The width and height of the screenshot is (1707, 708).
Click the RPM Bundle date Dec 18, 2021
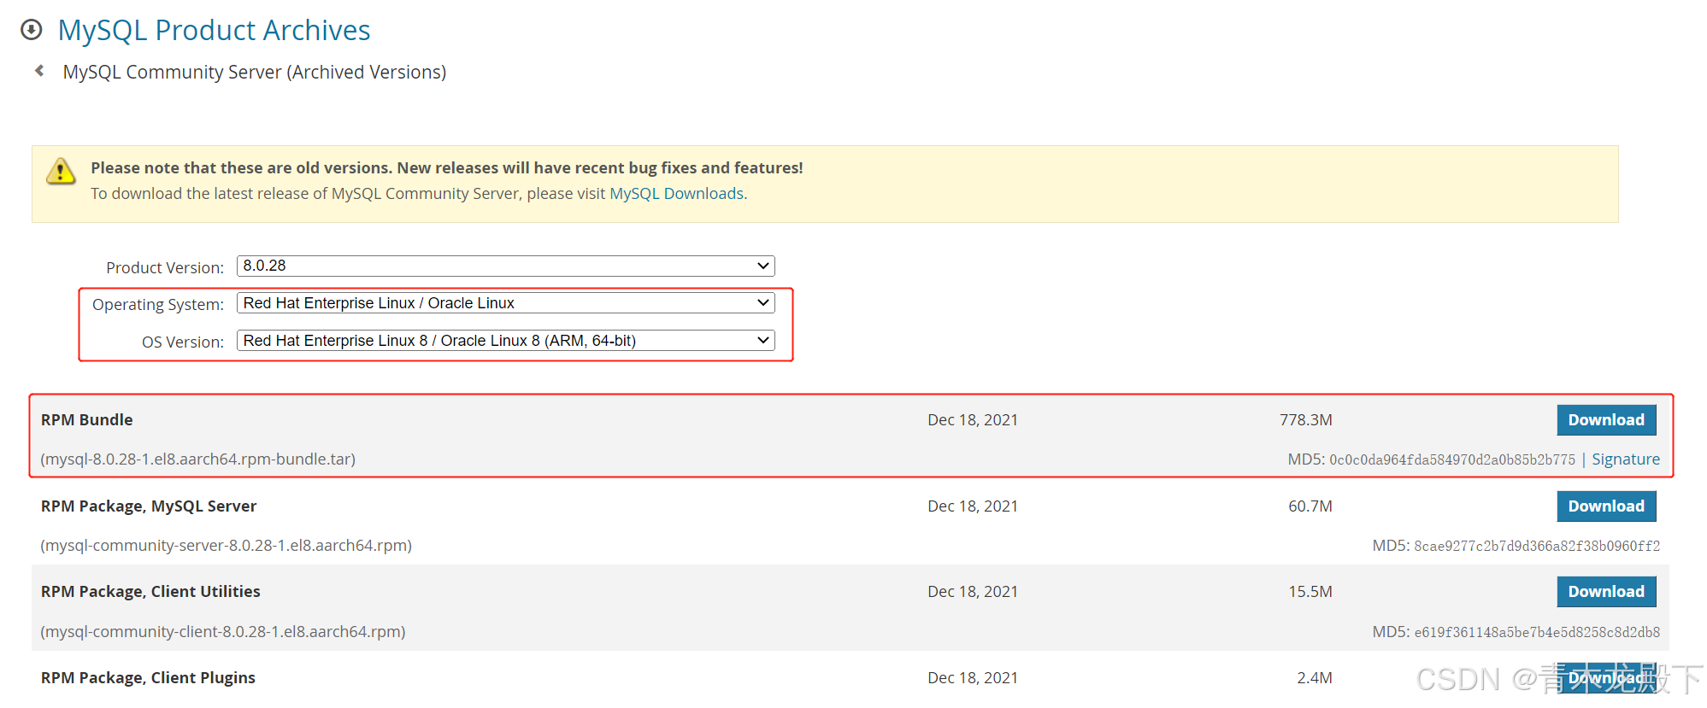pyautogui.click(x=973, y=420)
